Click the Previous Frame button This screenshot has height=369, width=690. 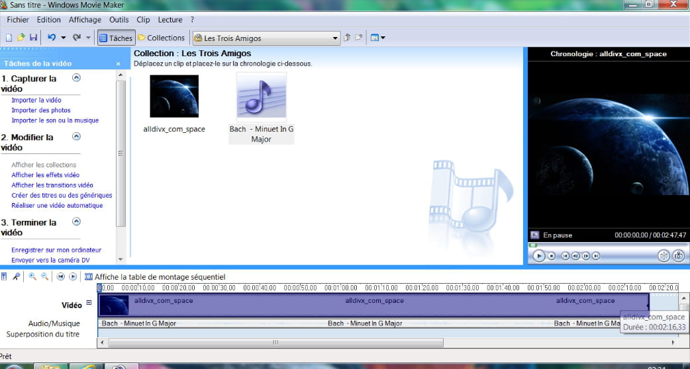pyautogui.click(x=575, y=256)
